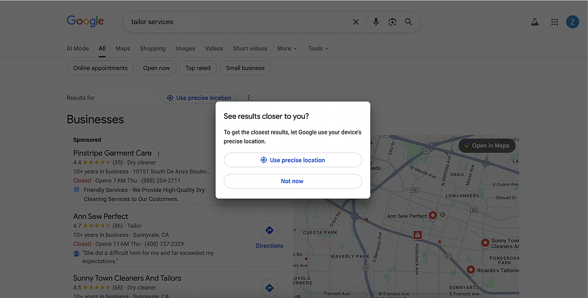The width and height of the screenshot is (588, 298).
Task: Open Sunny Town Cleaners And Tailors listing
Action: click(127, 278)
